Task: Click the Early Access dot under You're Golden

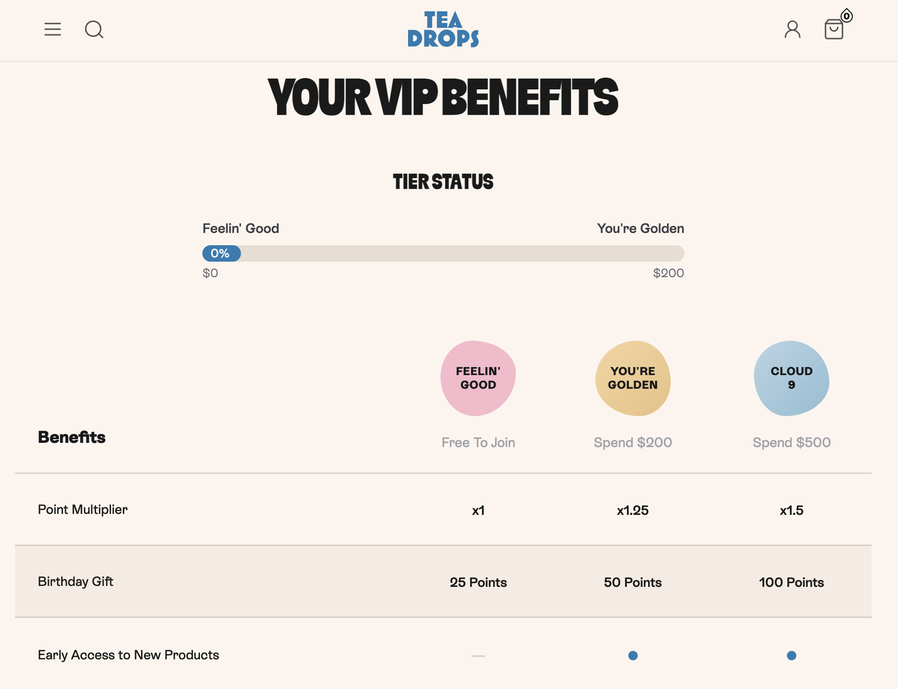Action: 633,656
